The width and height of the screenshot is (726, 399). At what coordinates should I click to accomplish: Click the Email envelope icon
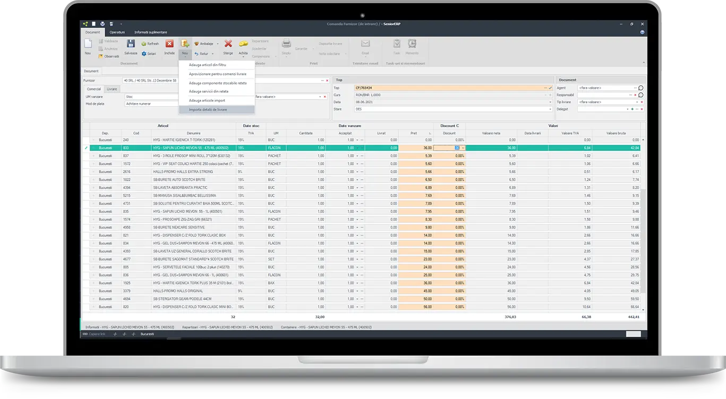pyautogui.click(x=365, y=44)
